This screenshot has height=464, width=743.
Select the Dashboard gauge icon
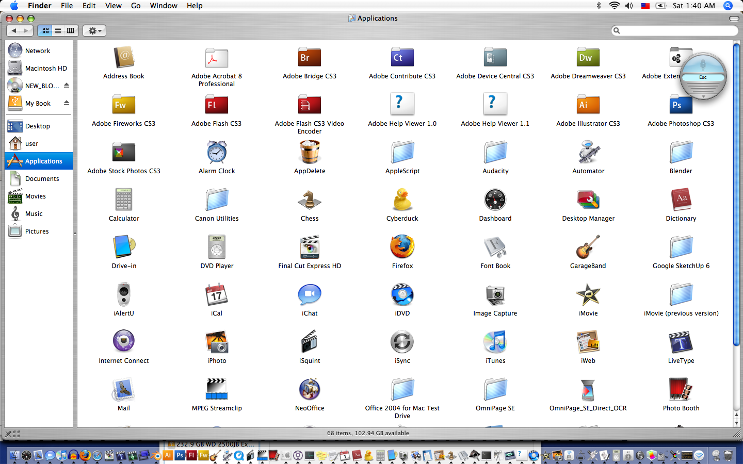coord(495,200)
